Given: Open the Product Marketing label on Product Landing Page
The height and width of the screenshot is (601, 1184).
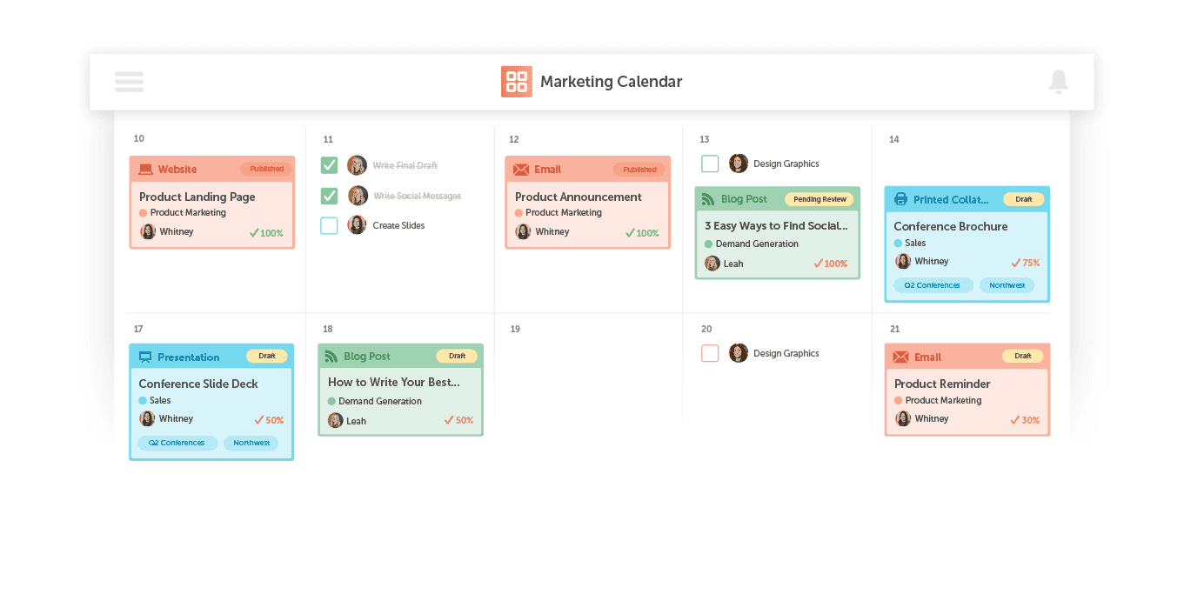Looking at the screenshot, I should (x=189, y=211).
